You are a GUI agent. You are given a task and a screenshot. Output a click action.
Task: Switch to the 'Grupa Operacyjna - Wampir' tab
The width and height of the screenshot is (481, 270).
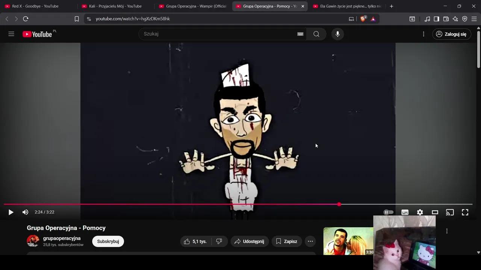(x=192, y=6)
